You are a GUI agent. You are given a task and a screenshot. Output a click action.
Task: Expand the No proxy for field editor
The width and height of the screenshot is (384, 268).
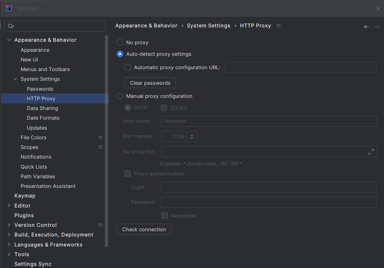coord(371,152)
